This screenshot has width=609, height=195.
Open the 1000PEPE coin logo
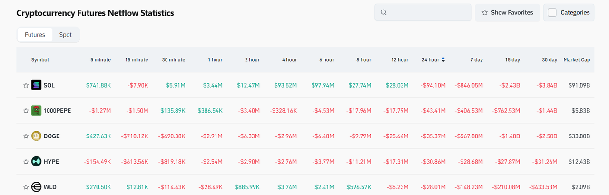(x=37, y=111)
